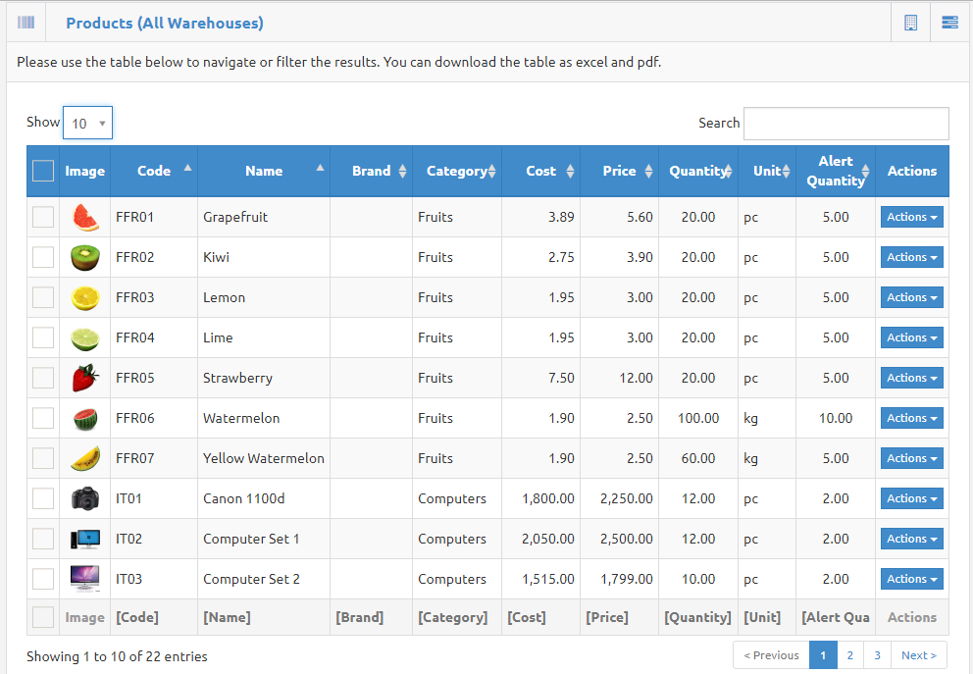Tick the select-all checkbox in table header

pyautogui.click(x=43, y=171)
